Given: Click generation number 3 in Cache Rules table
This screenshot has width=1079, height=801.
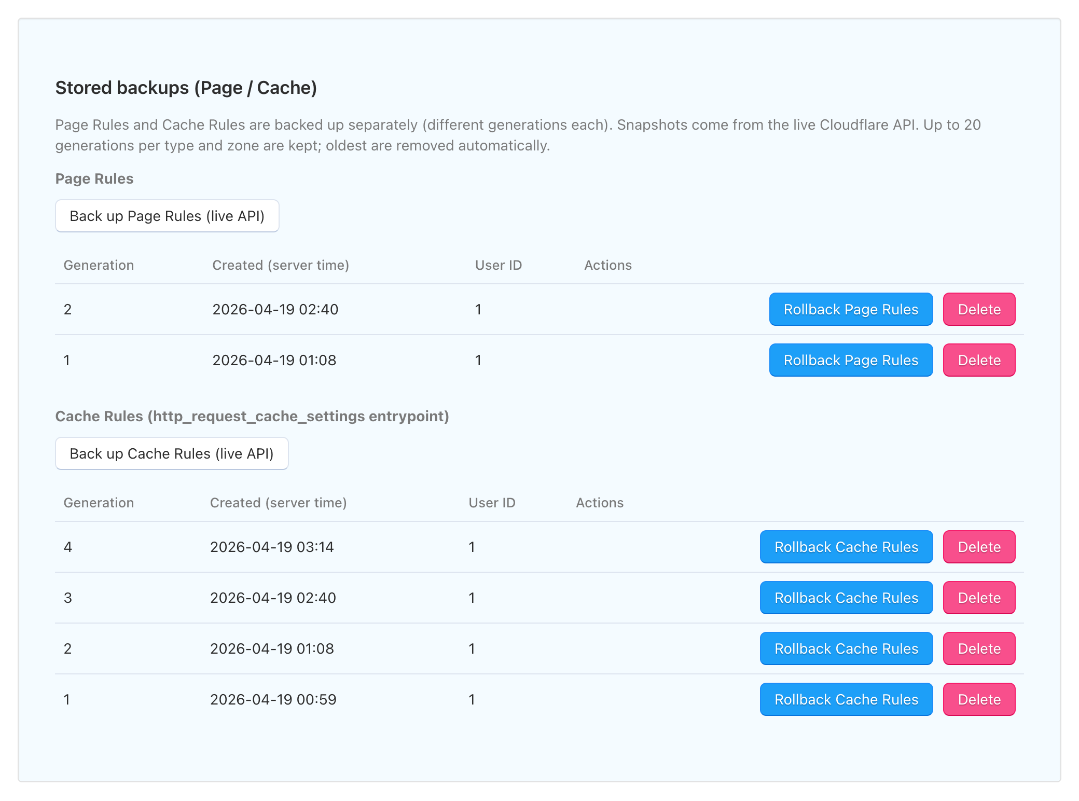Looking at the screenshot, I should 68,598.
